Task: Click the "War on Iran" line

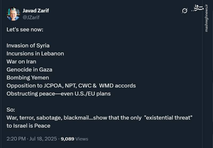Action: (x=21, y=61)
